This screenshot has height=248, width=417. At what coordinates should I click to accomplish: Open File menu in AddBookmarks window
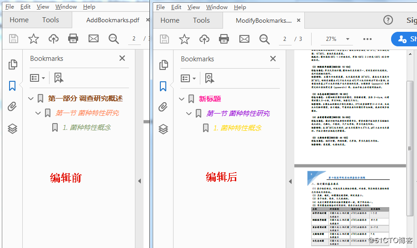[10, 7]
